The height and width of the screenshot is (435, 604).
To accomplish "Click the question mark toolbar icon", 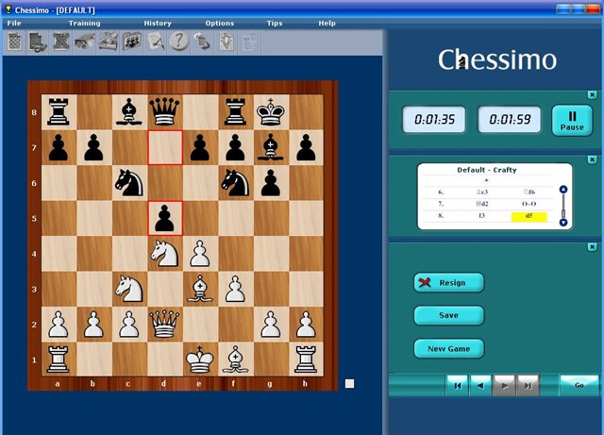I will point(178,42).
